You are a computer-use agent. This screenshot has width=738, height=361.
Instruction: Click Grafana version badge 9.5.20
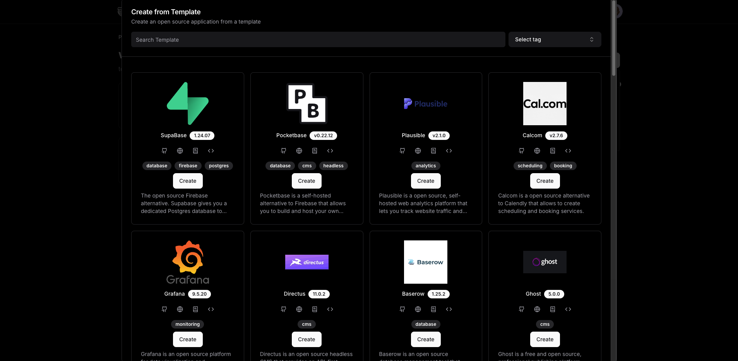199,294
